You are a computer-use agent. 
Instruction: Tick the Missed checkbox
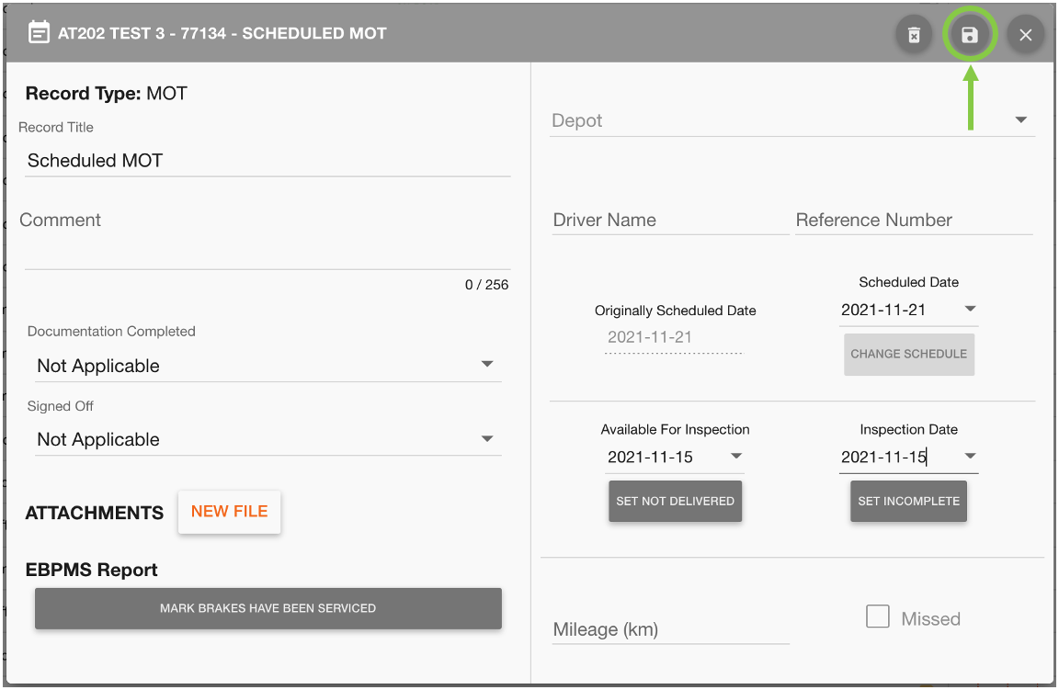[878, 617]
